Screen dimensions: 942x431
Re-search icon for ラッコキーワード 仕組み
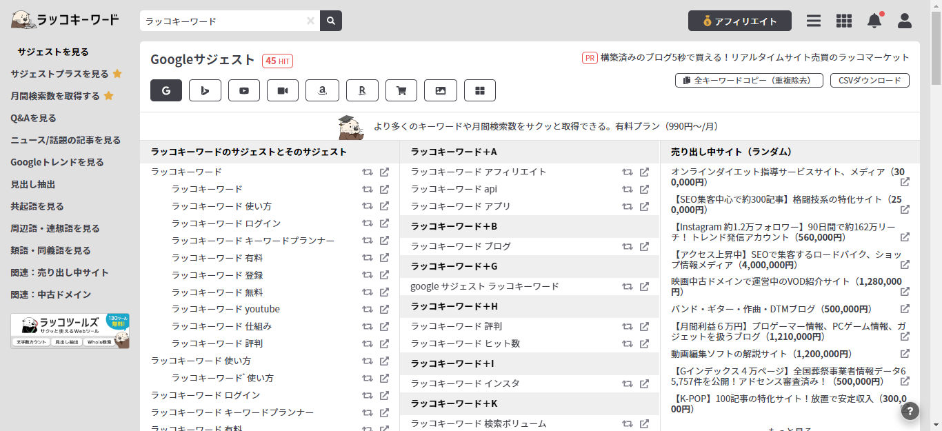tap(368, 326)
